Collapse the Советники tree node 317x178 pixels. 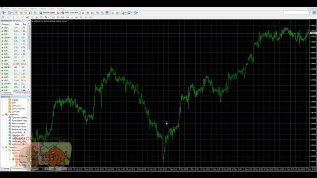pos(3,115)
